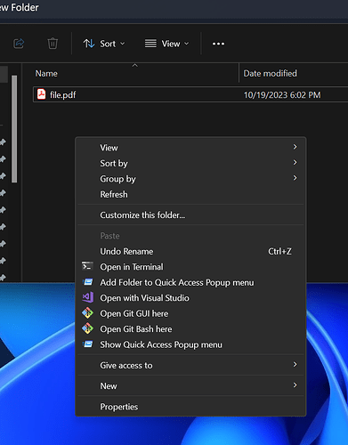Open the View dropdown in toolbar

point(167,44)
